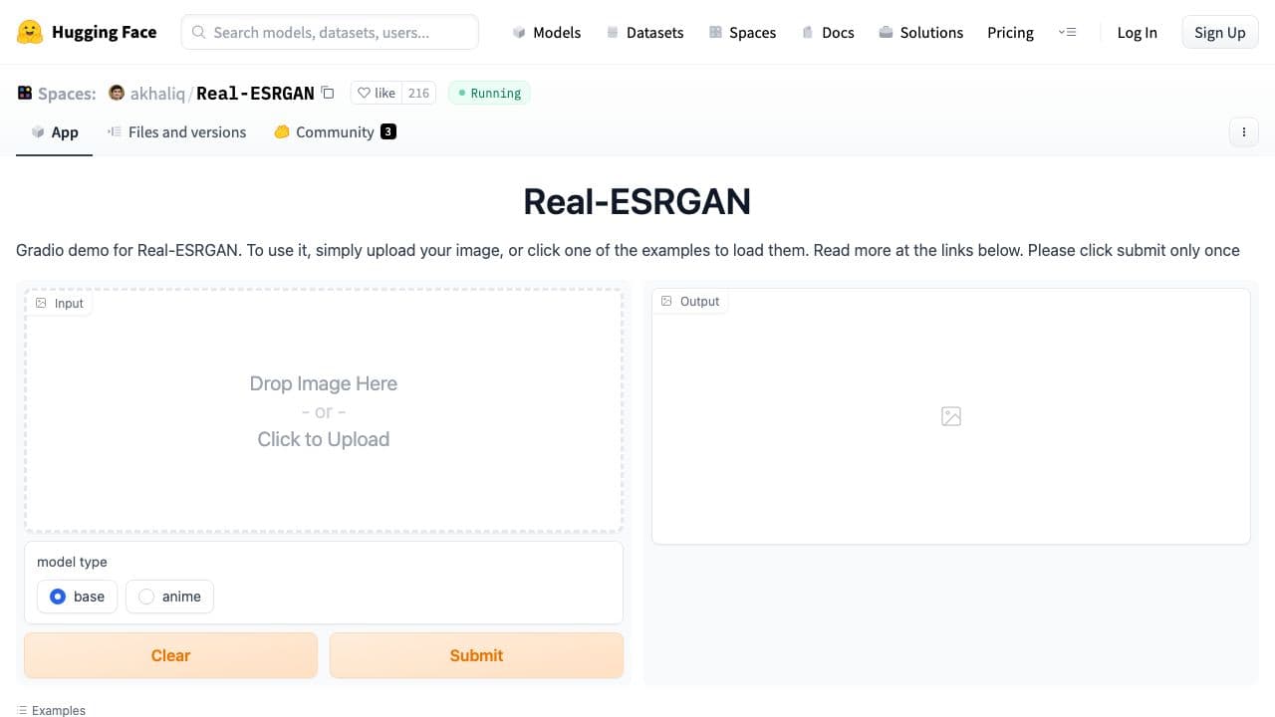1275x717 pixels.
Task: Switch to the Files and versions tab
Action: coord(187,131)
